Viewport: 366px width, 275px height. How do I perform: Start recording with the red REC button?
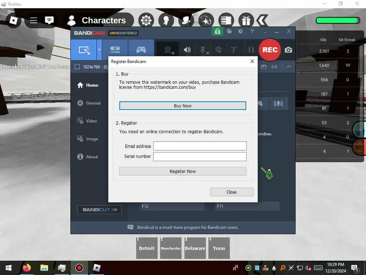coord(270,50)
